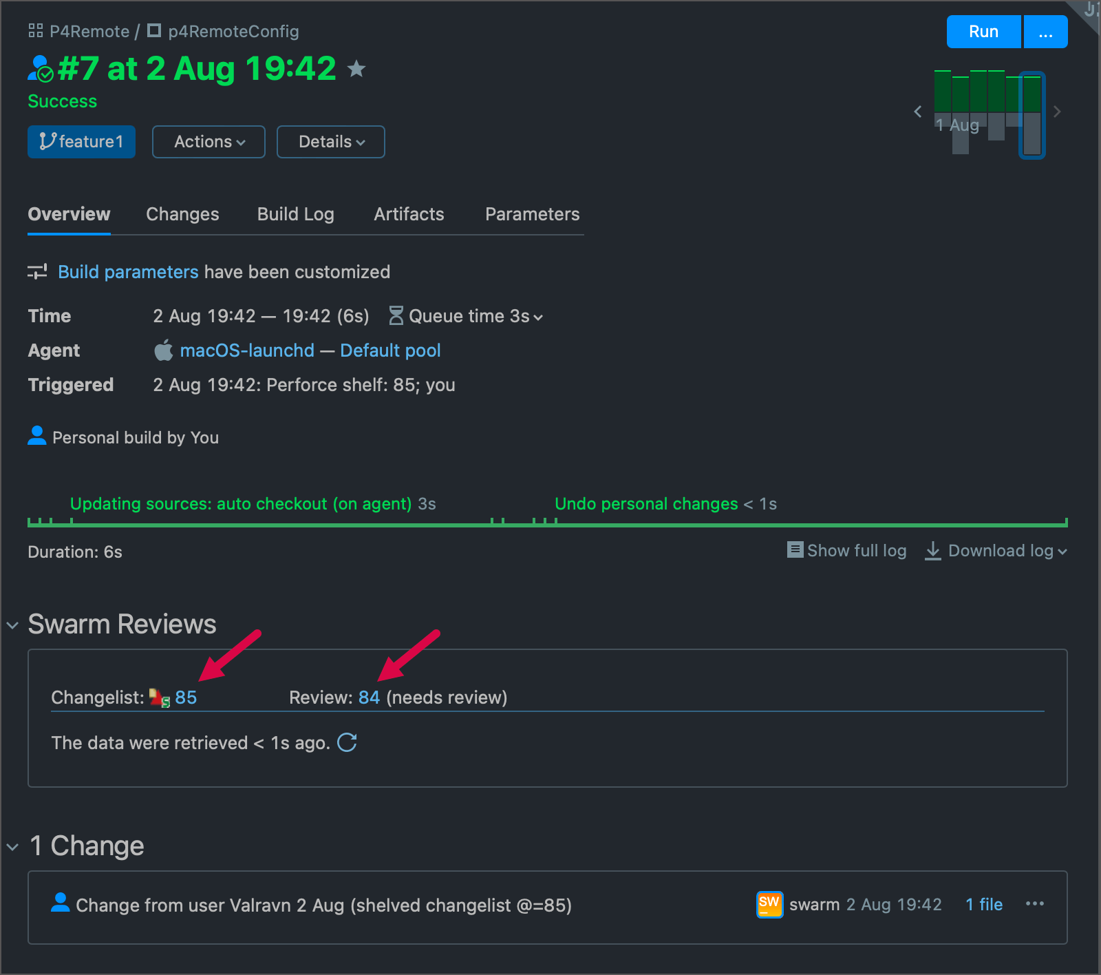
Task: Click the project grid icon before P4Remote
Action: [x=36, y=30]
